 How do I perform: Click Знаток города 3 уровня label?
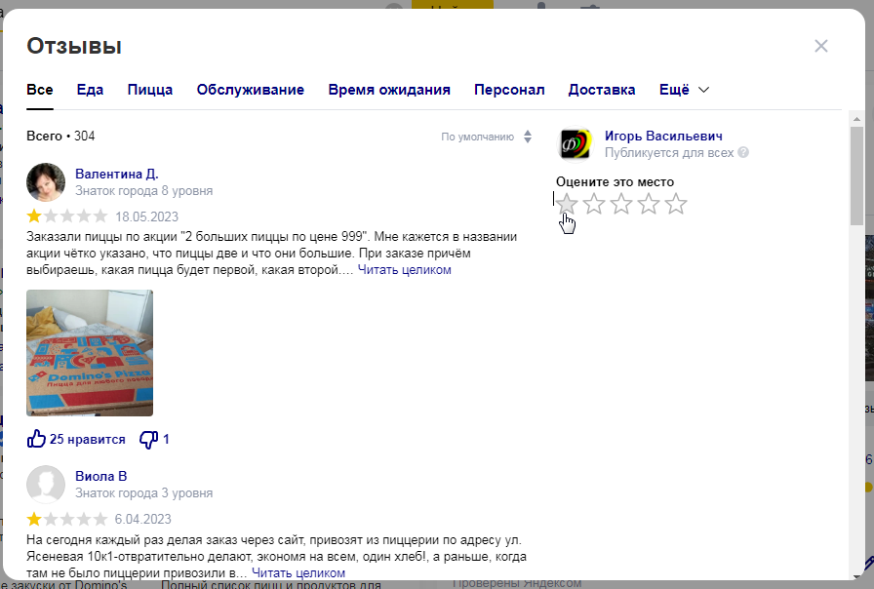pos(143,493)
